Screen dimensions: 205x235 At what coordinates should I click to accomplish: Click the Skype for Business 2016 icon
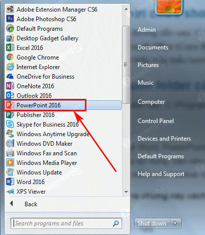pos(10,124)
